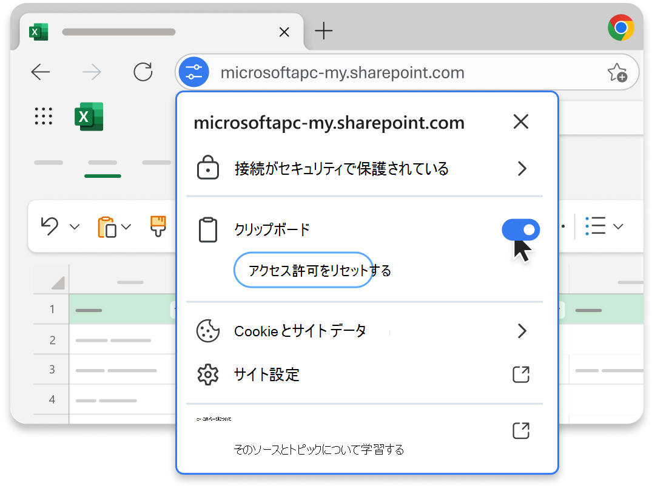Screen dimensions: 652x488
Task: Click アクセス許可をリセットする button
Action: click(303, 269)
